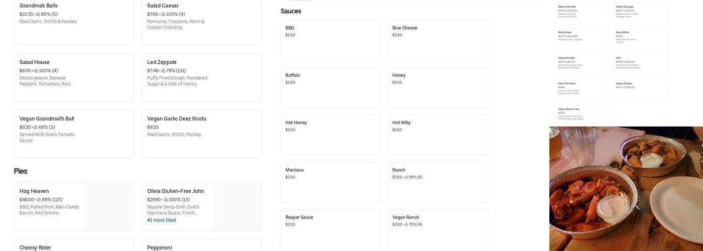Open the Pepperoni pie item

[201, 246]
